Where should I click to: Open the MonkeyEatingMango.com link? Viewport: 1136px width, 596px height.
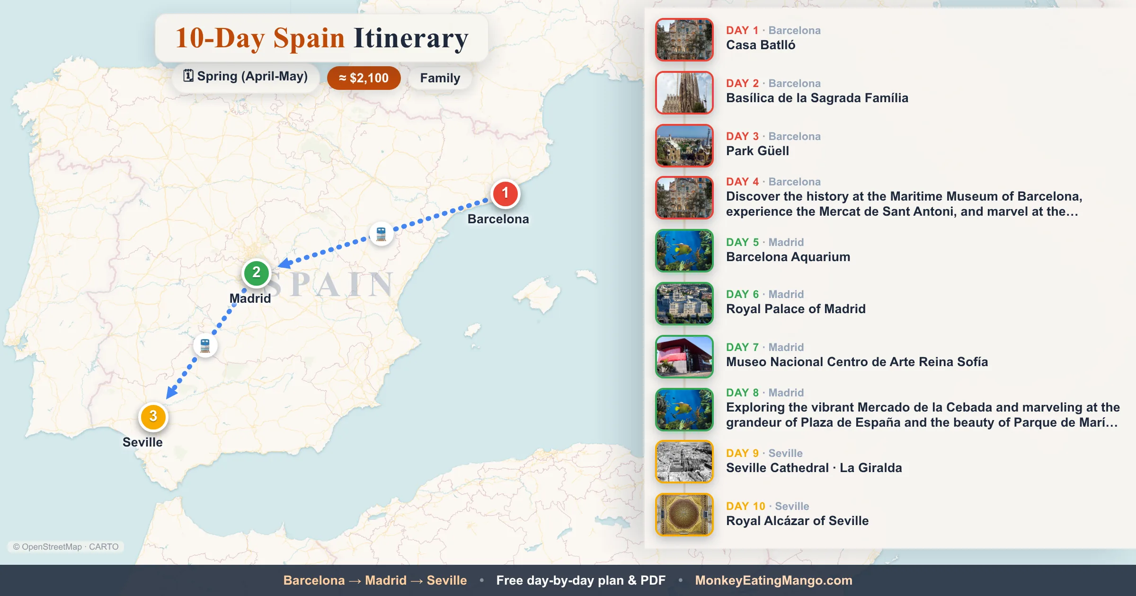(x=773, y=580)
